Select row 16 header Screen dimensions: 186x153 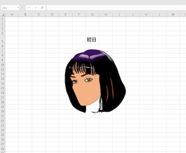click(3, 93)
